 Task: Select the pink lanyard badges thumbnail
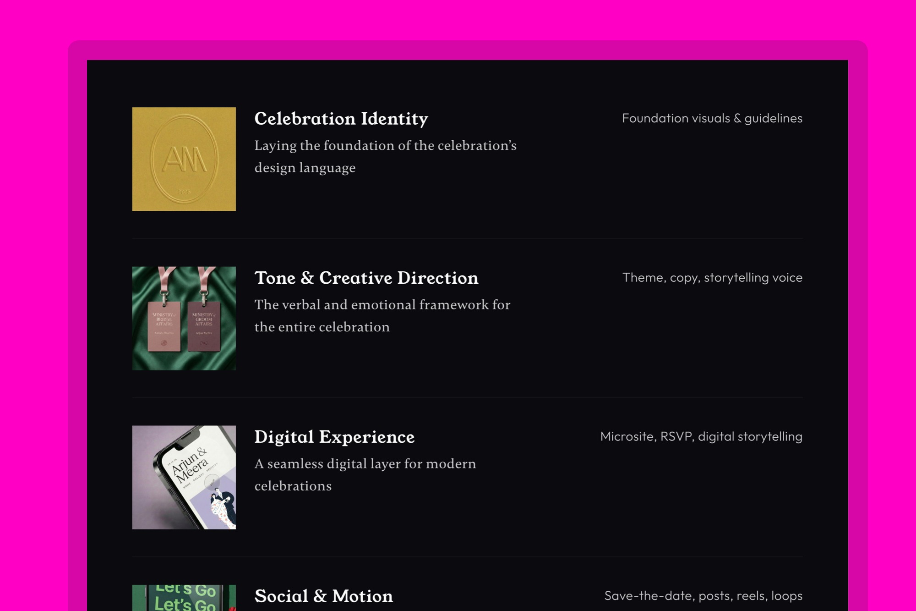(183, 318)
